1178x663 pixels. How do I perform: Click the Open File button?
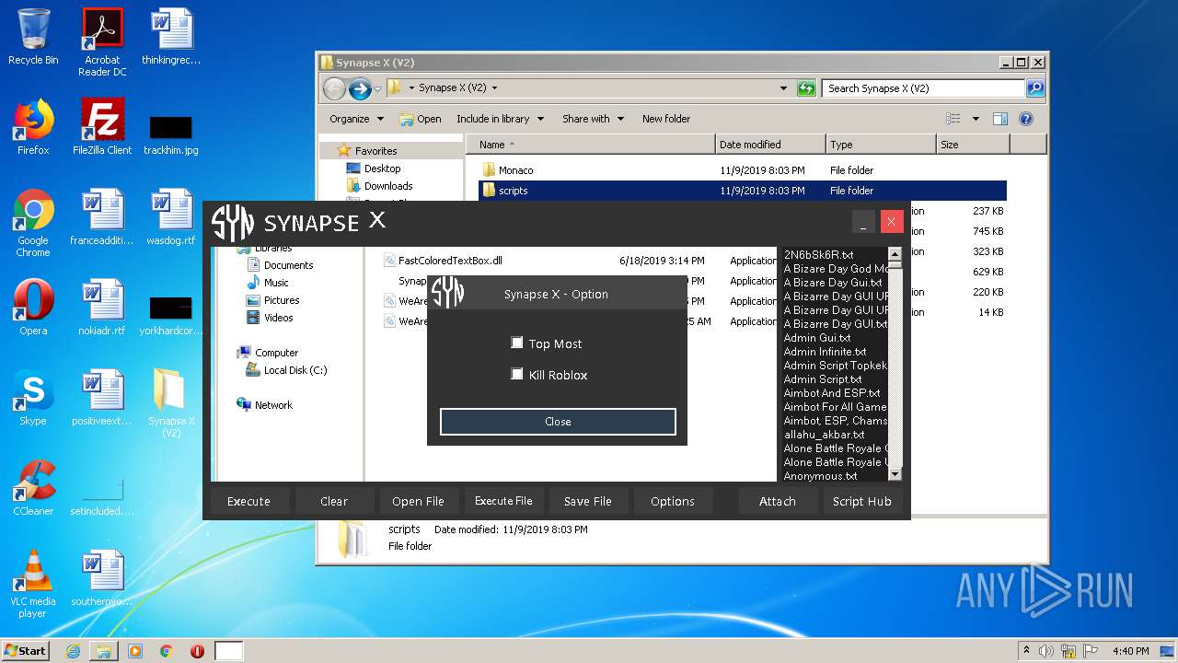pyautogui.click(x=418, y=501)
